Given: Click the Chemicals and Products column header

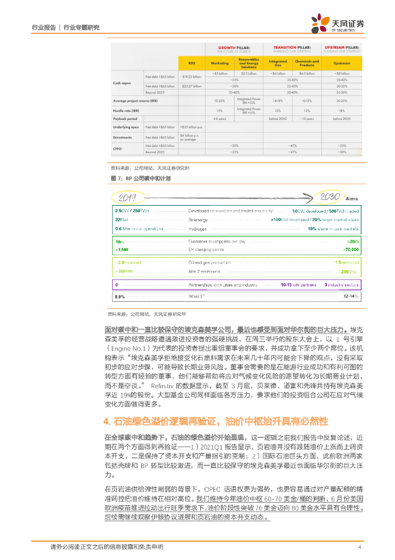Looking at the screenshot, I should tap(307, 63).
